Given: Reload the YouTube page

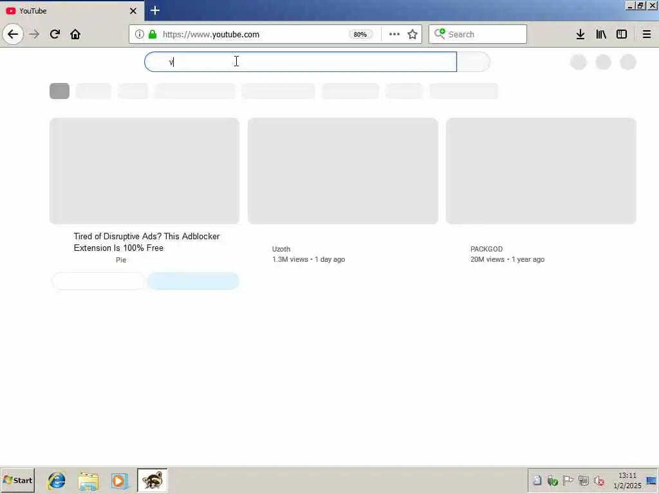Looking at the screenshot, I should click(55, 34).
